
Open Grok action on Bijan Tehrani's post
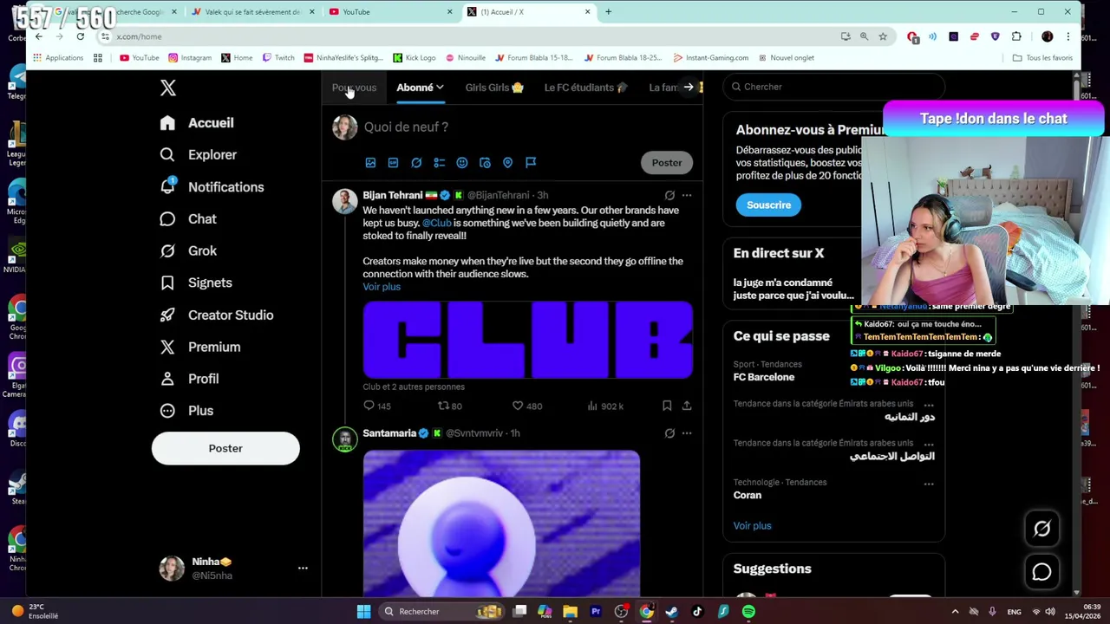click(x=669, y=196)
